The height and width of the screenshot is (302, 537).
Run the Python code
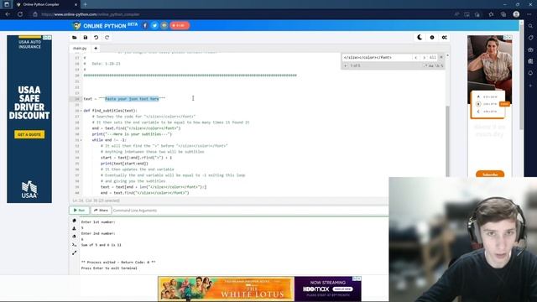[79, 211]
